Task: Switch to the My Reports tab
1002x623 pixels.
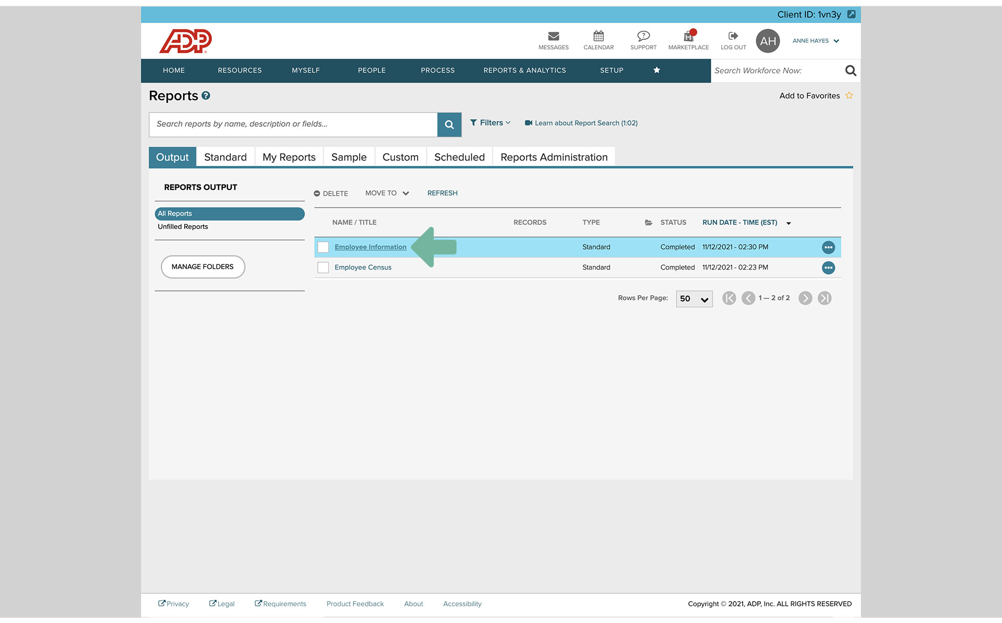Action: [x=289, y=157]
